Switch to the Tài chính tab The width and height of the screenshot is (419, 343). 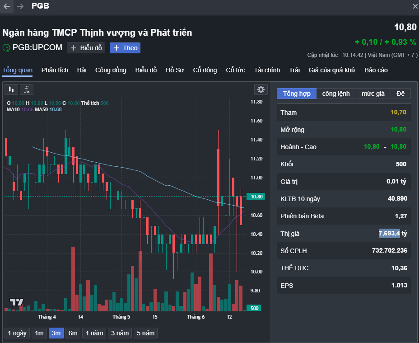[267, 70]
